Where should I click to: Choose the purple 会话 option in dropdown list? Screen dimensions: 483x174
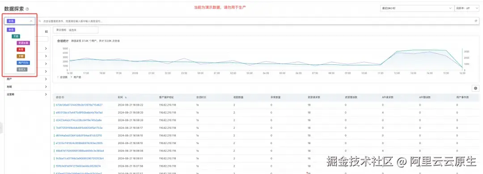[x=11, y=30]
